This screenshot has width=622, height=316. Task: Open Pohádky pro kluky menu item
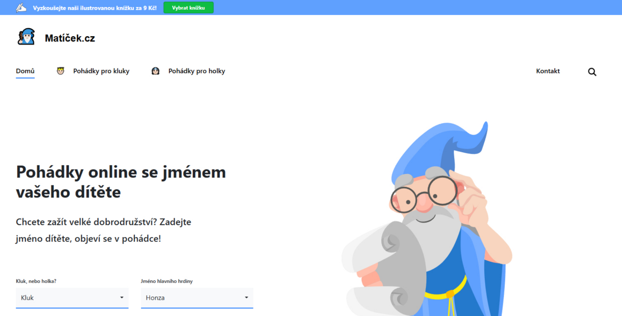[101, 71]
